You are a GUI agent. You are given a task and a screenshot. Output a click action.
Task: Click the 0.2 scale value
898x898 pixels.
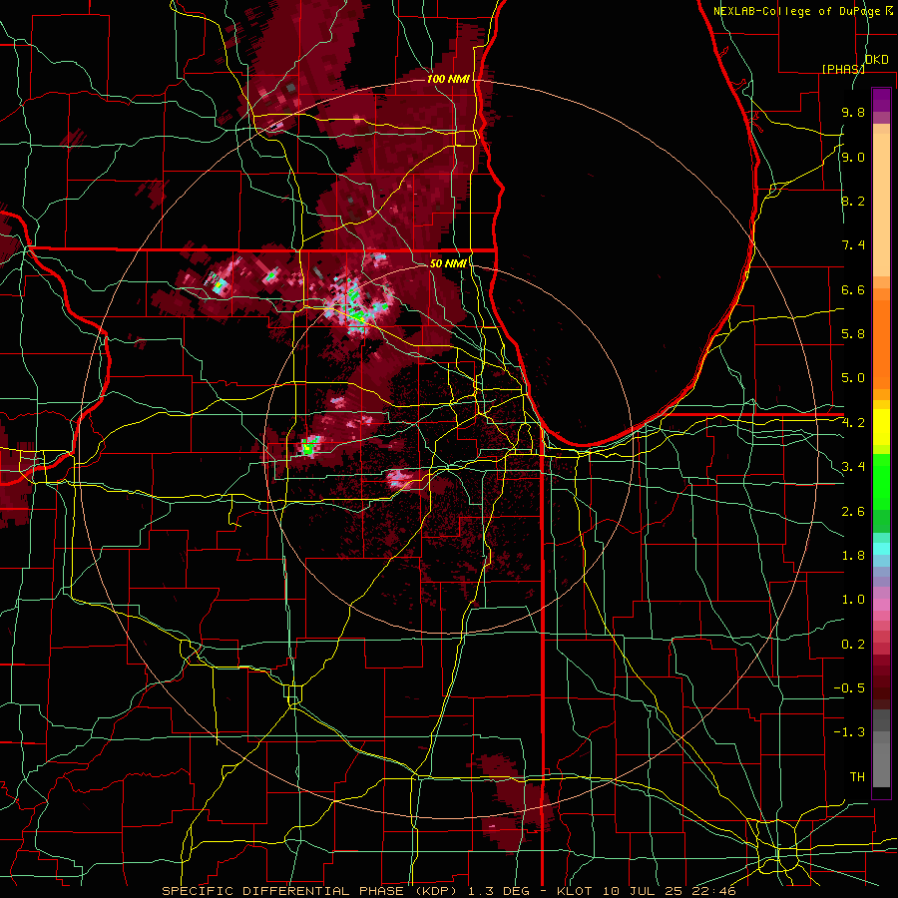click(x=853, y=645)
